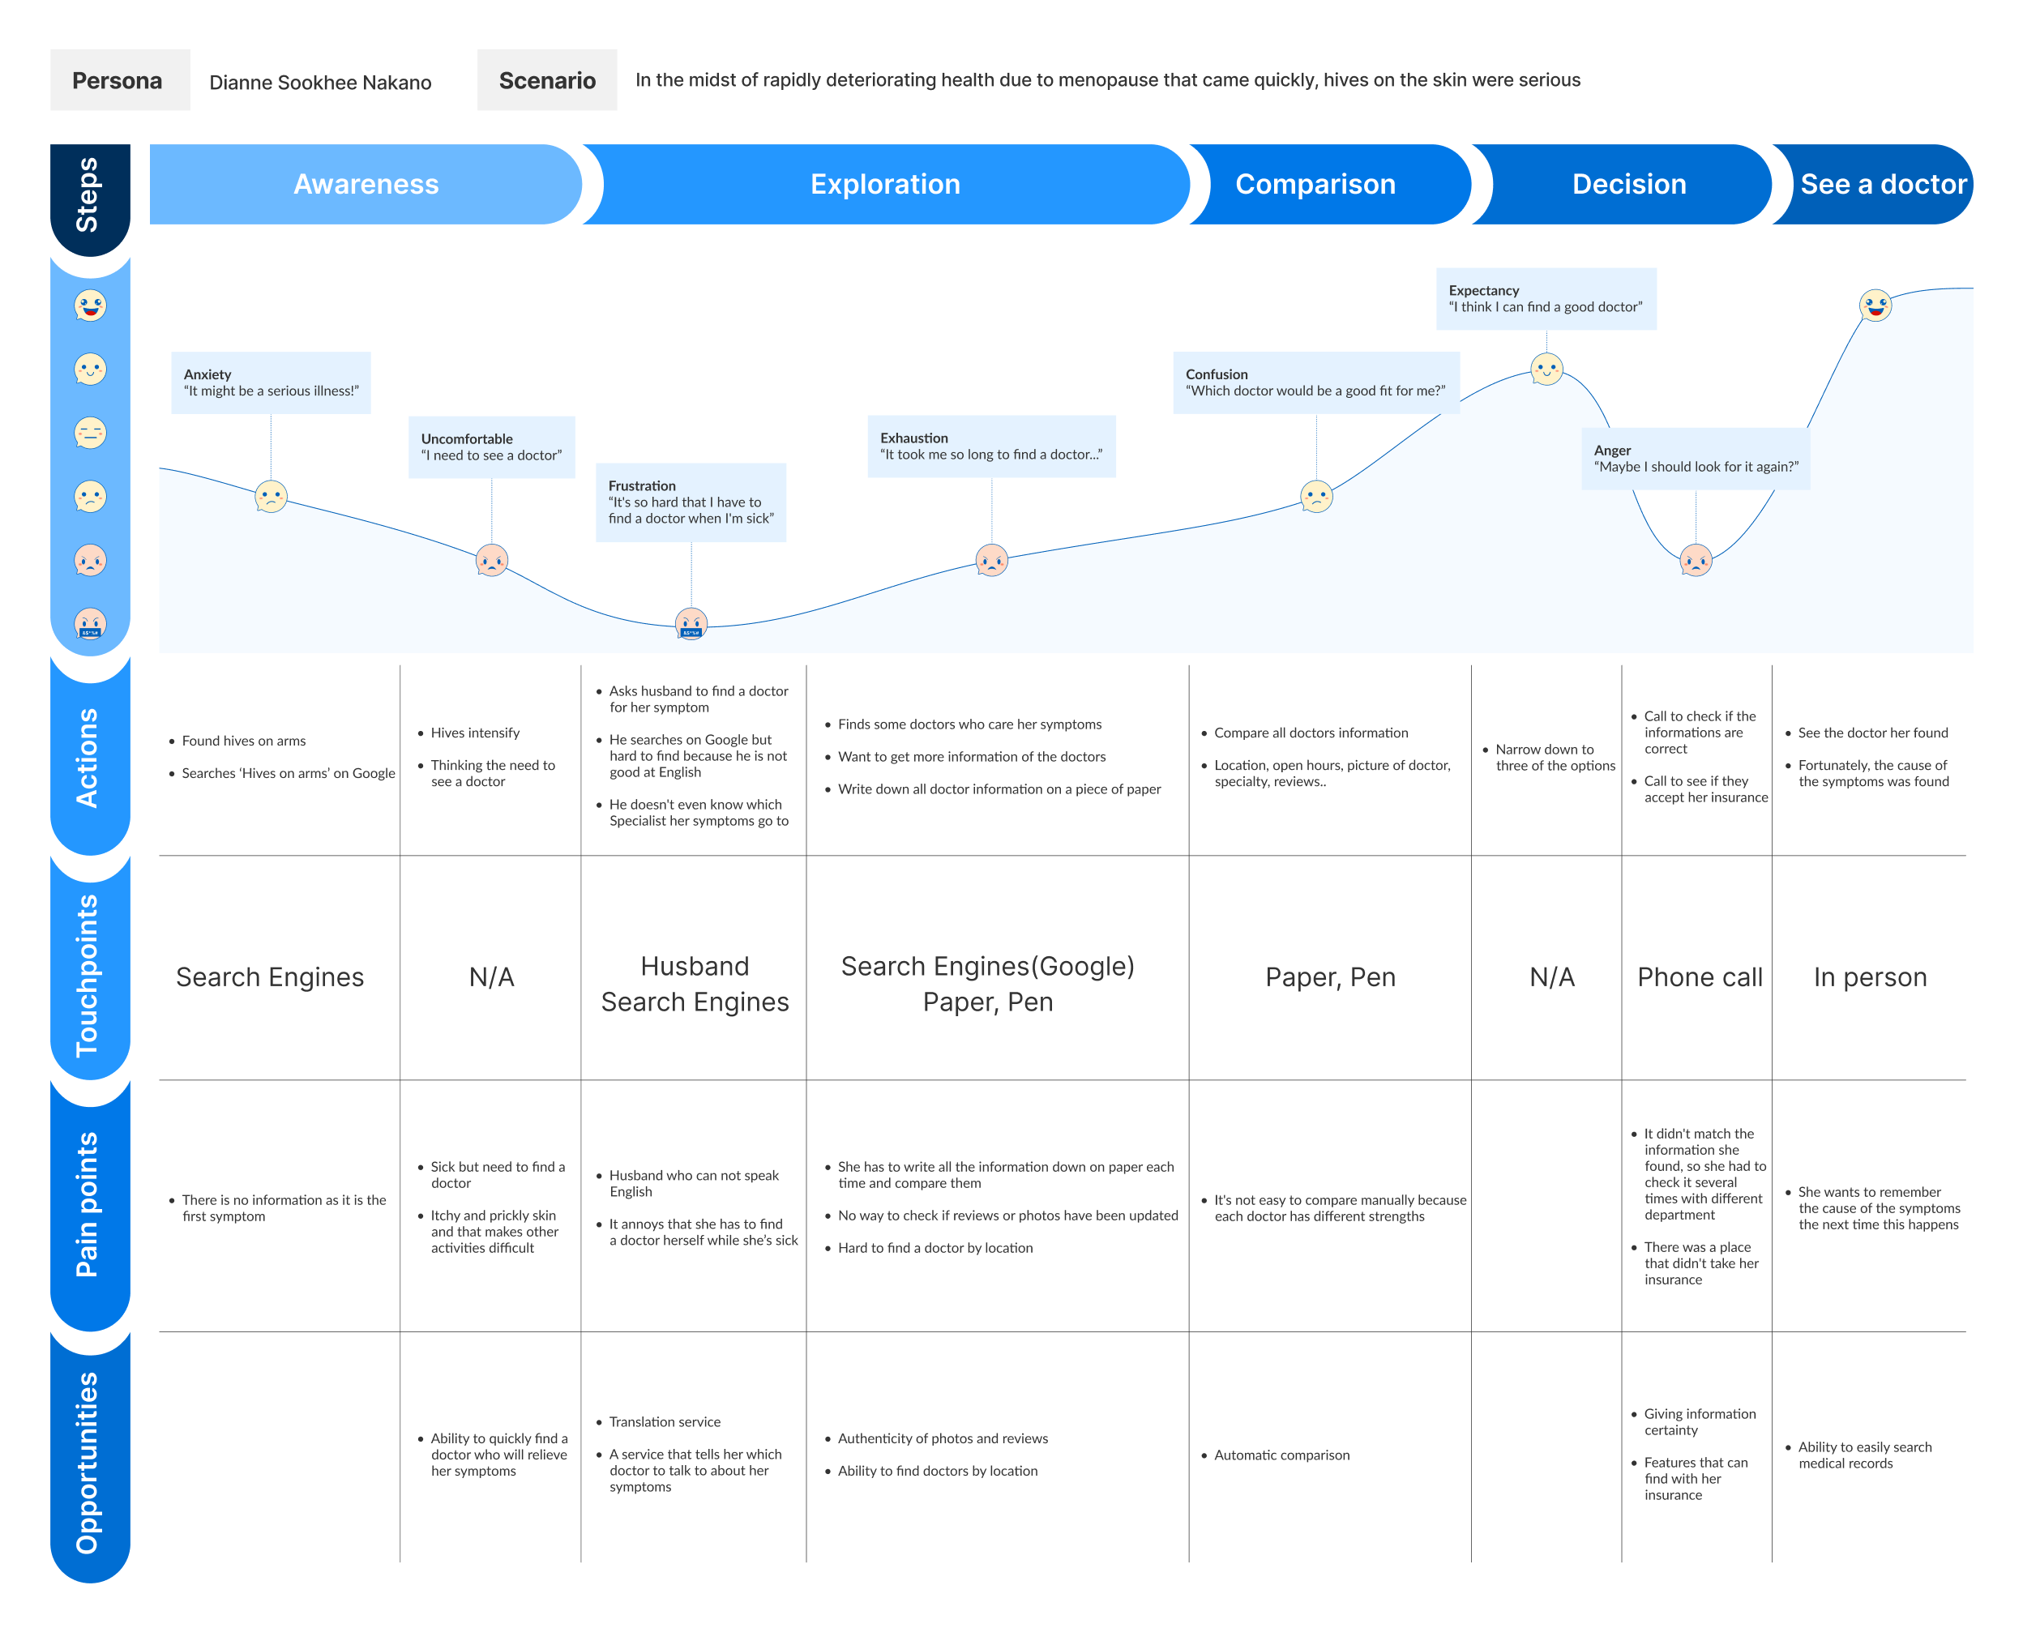Select the Comparison step header
This screenshot has height=1628, width=2023.
[x=1315, y=184]
